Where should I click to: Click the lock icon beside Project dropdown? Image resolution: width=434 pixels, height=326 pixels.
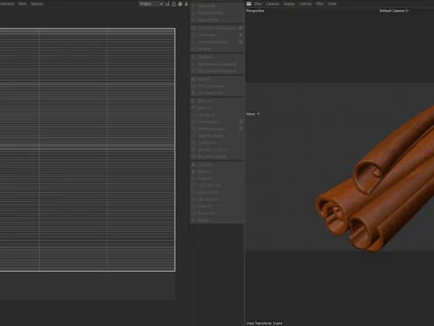coord(174,4)
